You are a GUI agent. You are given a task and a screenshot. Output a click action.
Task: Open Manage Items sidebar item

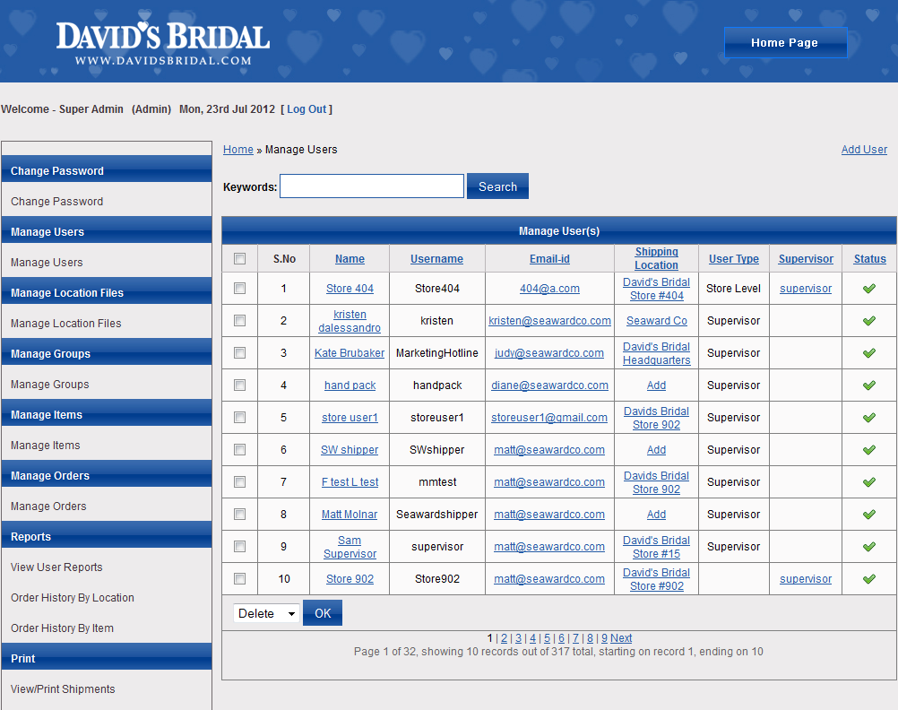click(x=45, y=445)
